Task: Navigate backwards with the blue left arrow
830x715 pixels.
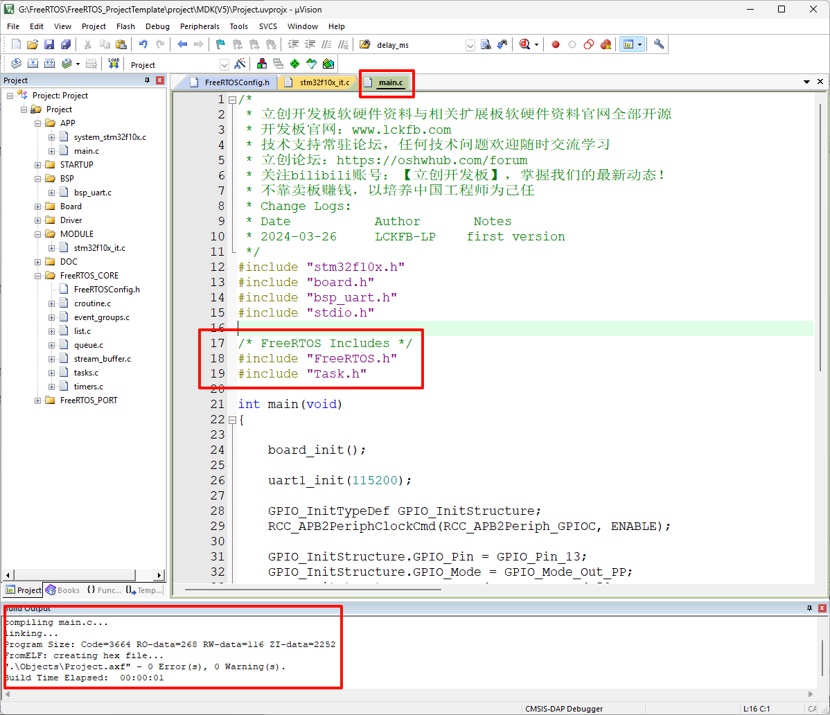Action: tap(182, 44)
